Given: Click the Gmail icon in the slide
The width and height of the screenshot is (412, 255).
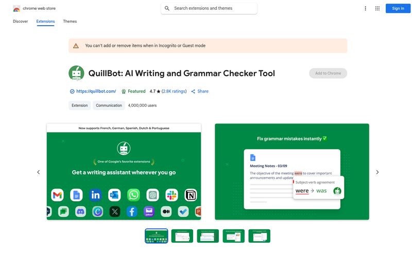Looking at the screenshot, I should [x=57, y=195].
